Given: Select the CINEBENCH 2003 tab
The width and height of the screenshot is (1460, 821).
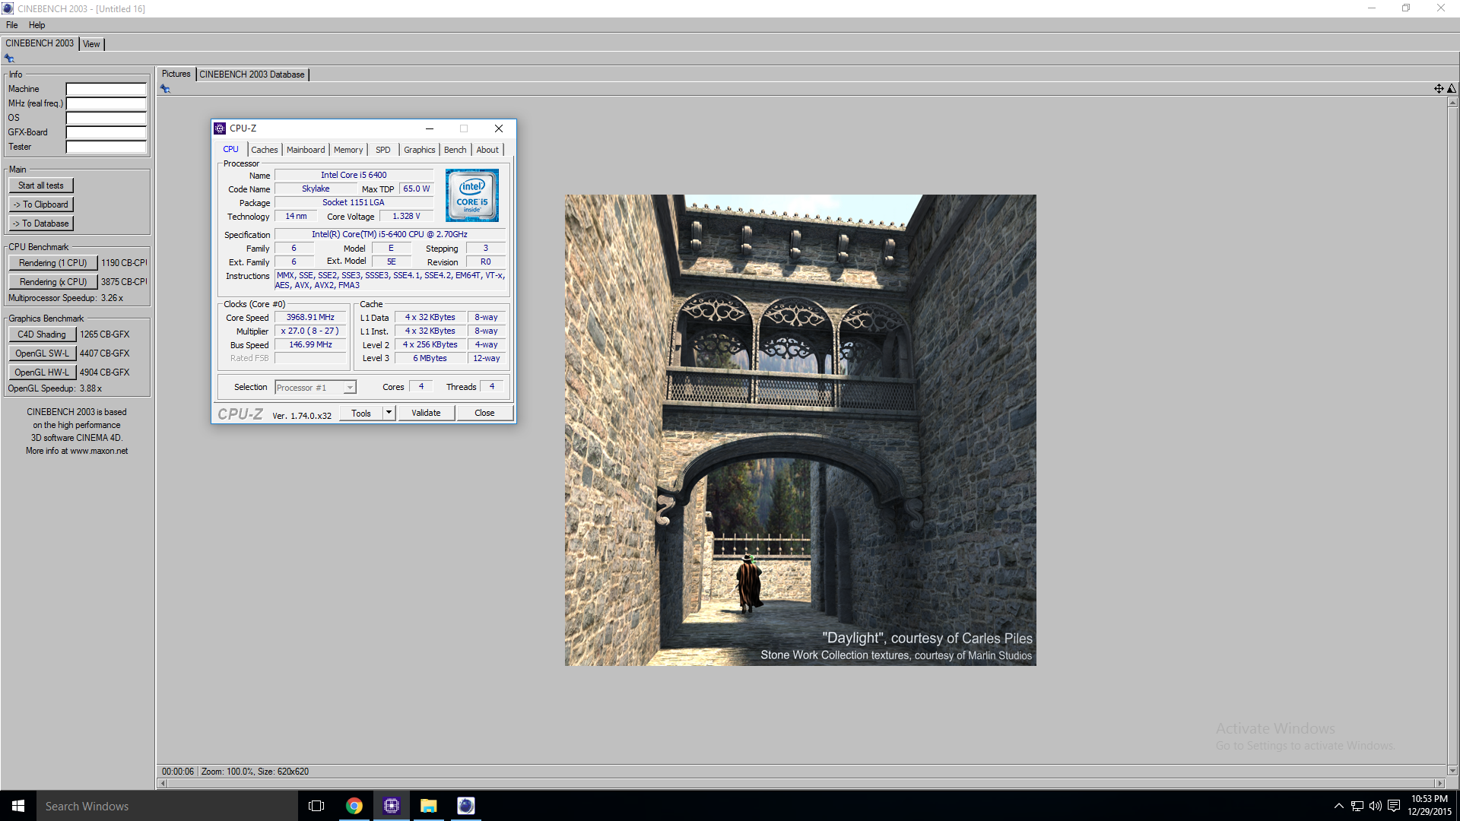Looking at the screenshot, I should 40,43.
